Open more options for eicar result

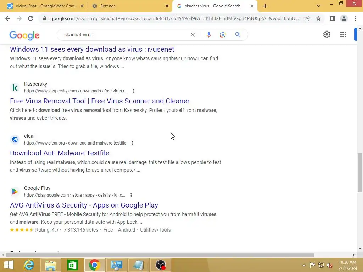[132, 143]
